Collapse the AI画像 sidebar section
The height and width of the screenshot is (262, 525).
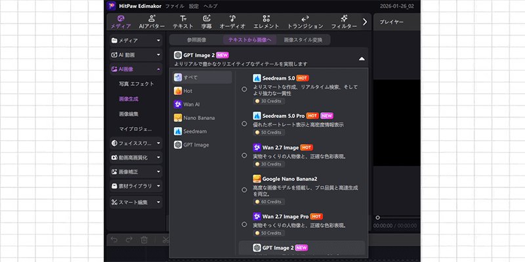(x=136, y=69)
